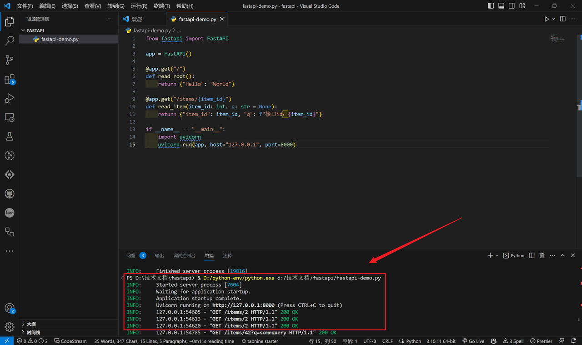Viewport: 582px width, 345px height.
Task: Split the terminal panel
Action: [532, 256]
